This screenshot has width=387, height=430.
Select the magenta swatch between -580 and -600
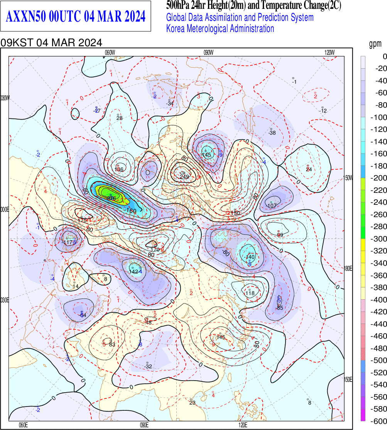(x=363, y=415)
